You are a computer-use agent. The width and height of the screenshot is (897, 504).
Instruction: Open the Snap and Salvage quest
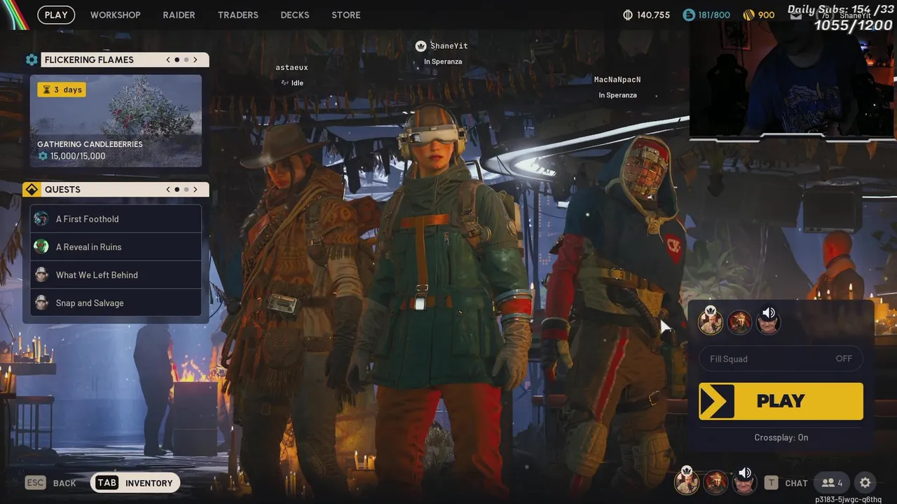pos(116,302)
